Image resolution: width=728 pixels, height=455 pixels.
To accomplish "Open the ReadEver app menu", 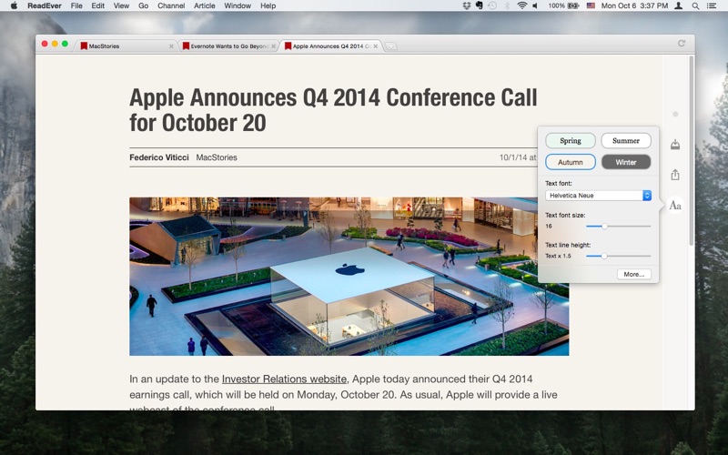I will (45, 5).
